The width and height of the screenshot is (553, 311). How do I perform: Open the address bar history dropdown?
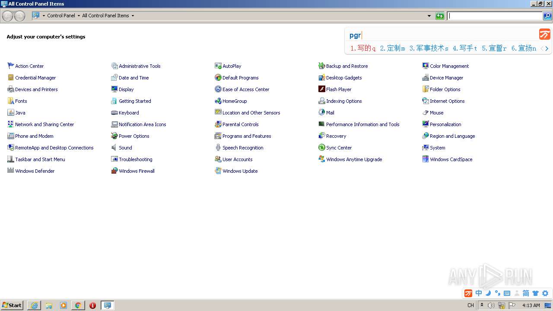coord(429,16)
